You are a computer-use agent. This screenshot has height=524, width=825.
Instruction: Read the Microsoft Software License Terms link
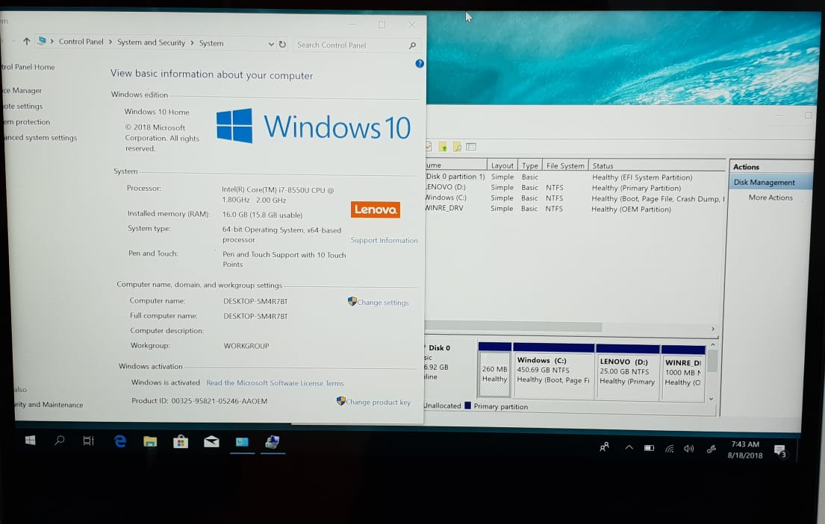[275, 383]
